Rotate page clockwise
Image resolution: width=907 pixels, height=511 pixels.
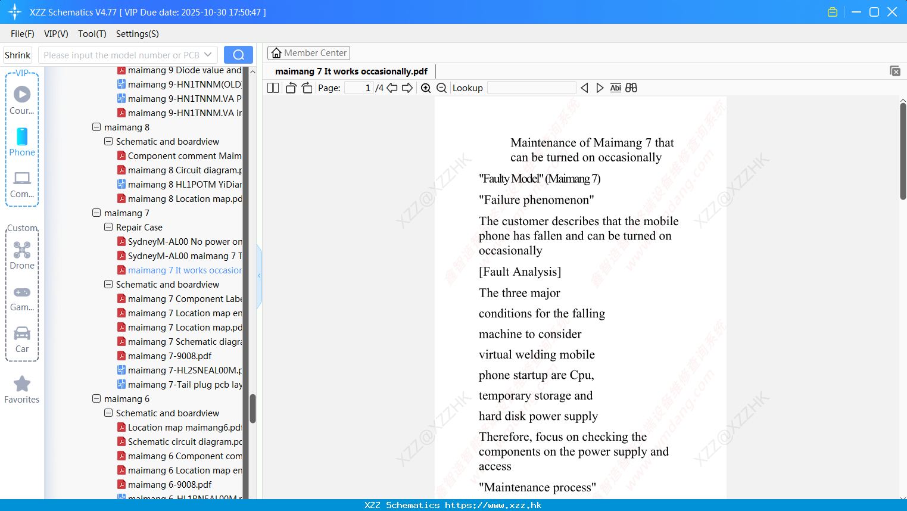pos(307,88)
